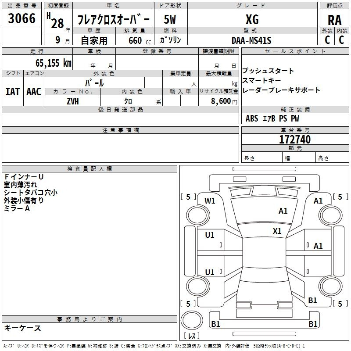Click displacement value 660 cc

coord(140,40)
